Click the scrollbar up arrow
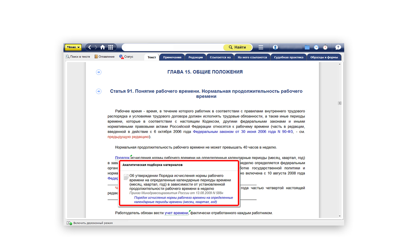Image resolution: width=408 pixels, height=252 pixels. [x=339, y=64]
